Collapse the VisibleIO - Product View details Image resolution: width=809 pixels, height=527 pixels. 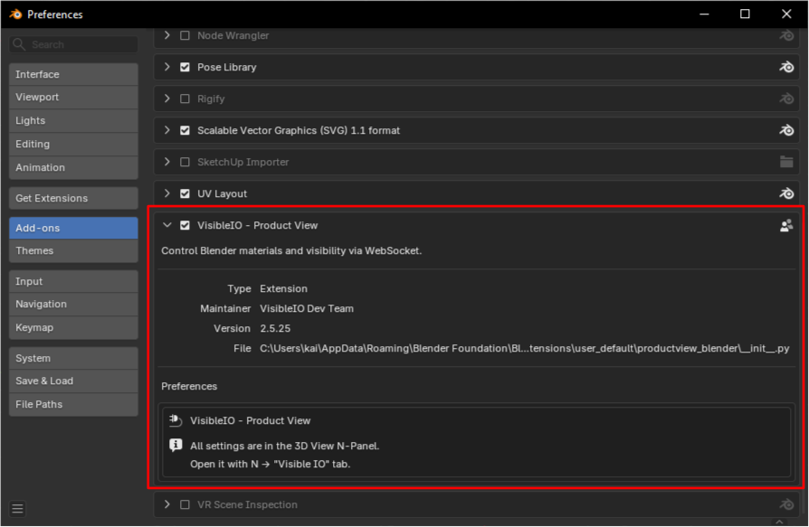click(x=167, y=225)
